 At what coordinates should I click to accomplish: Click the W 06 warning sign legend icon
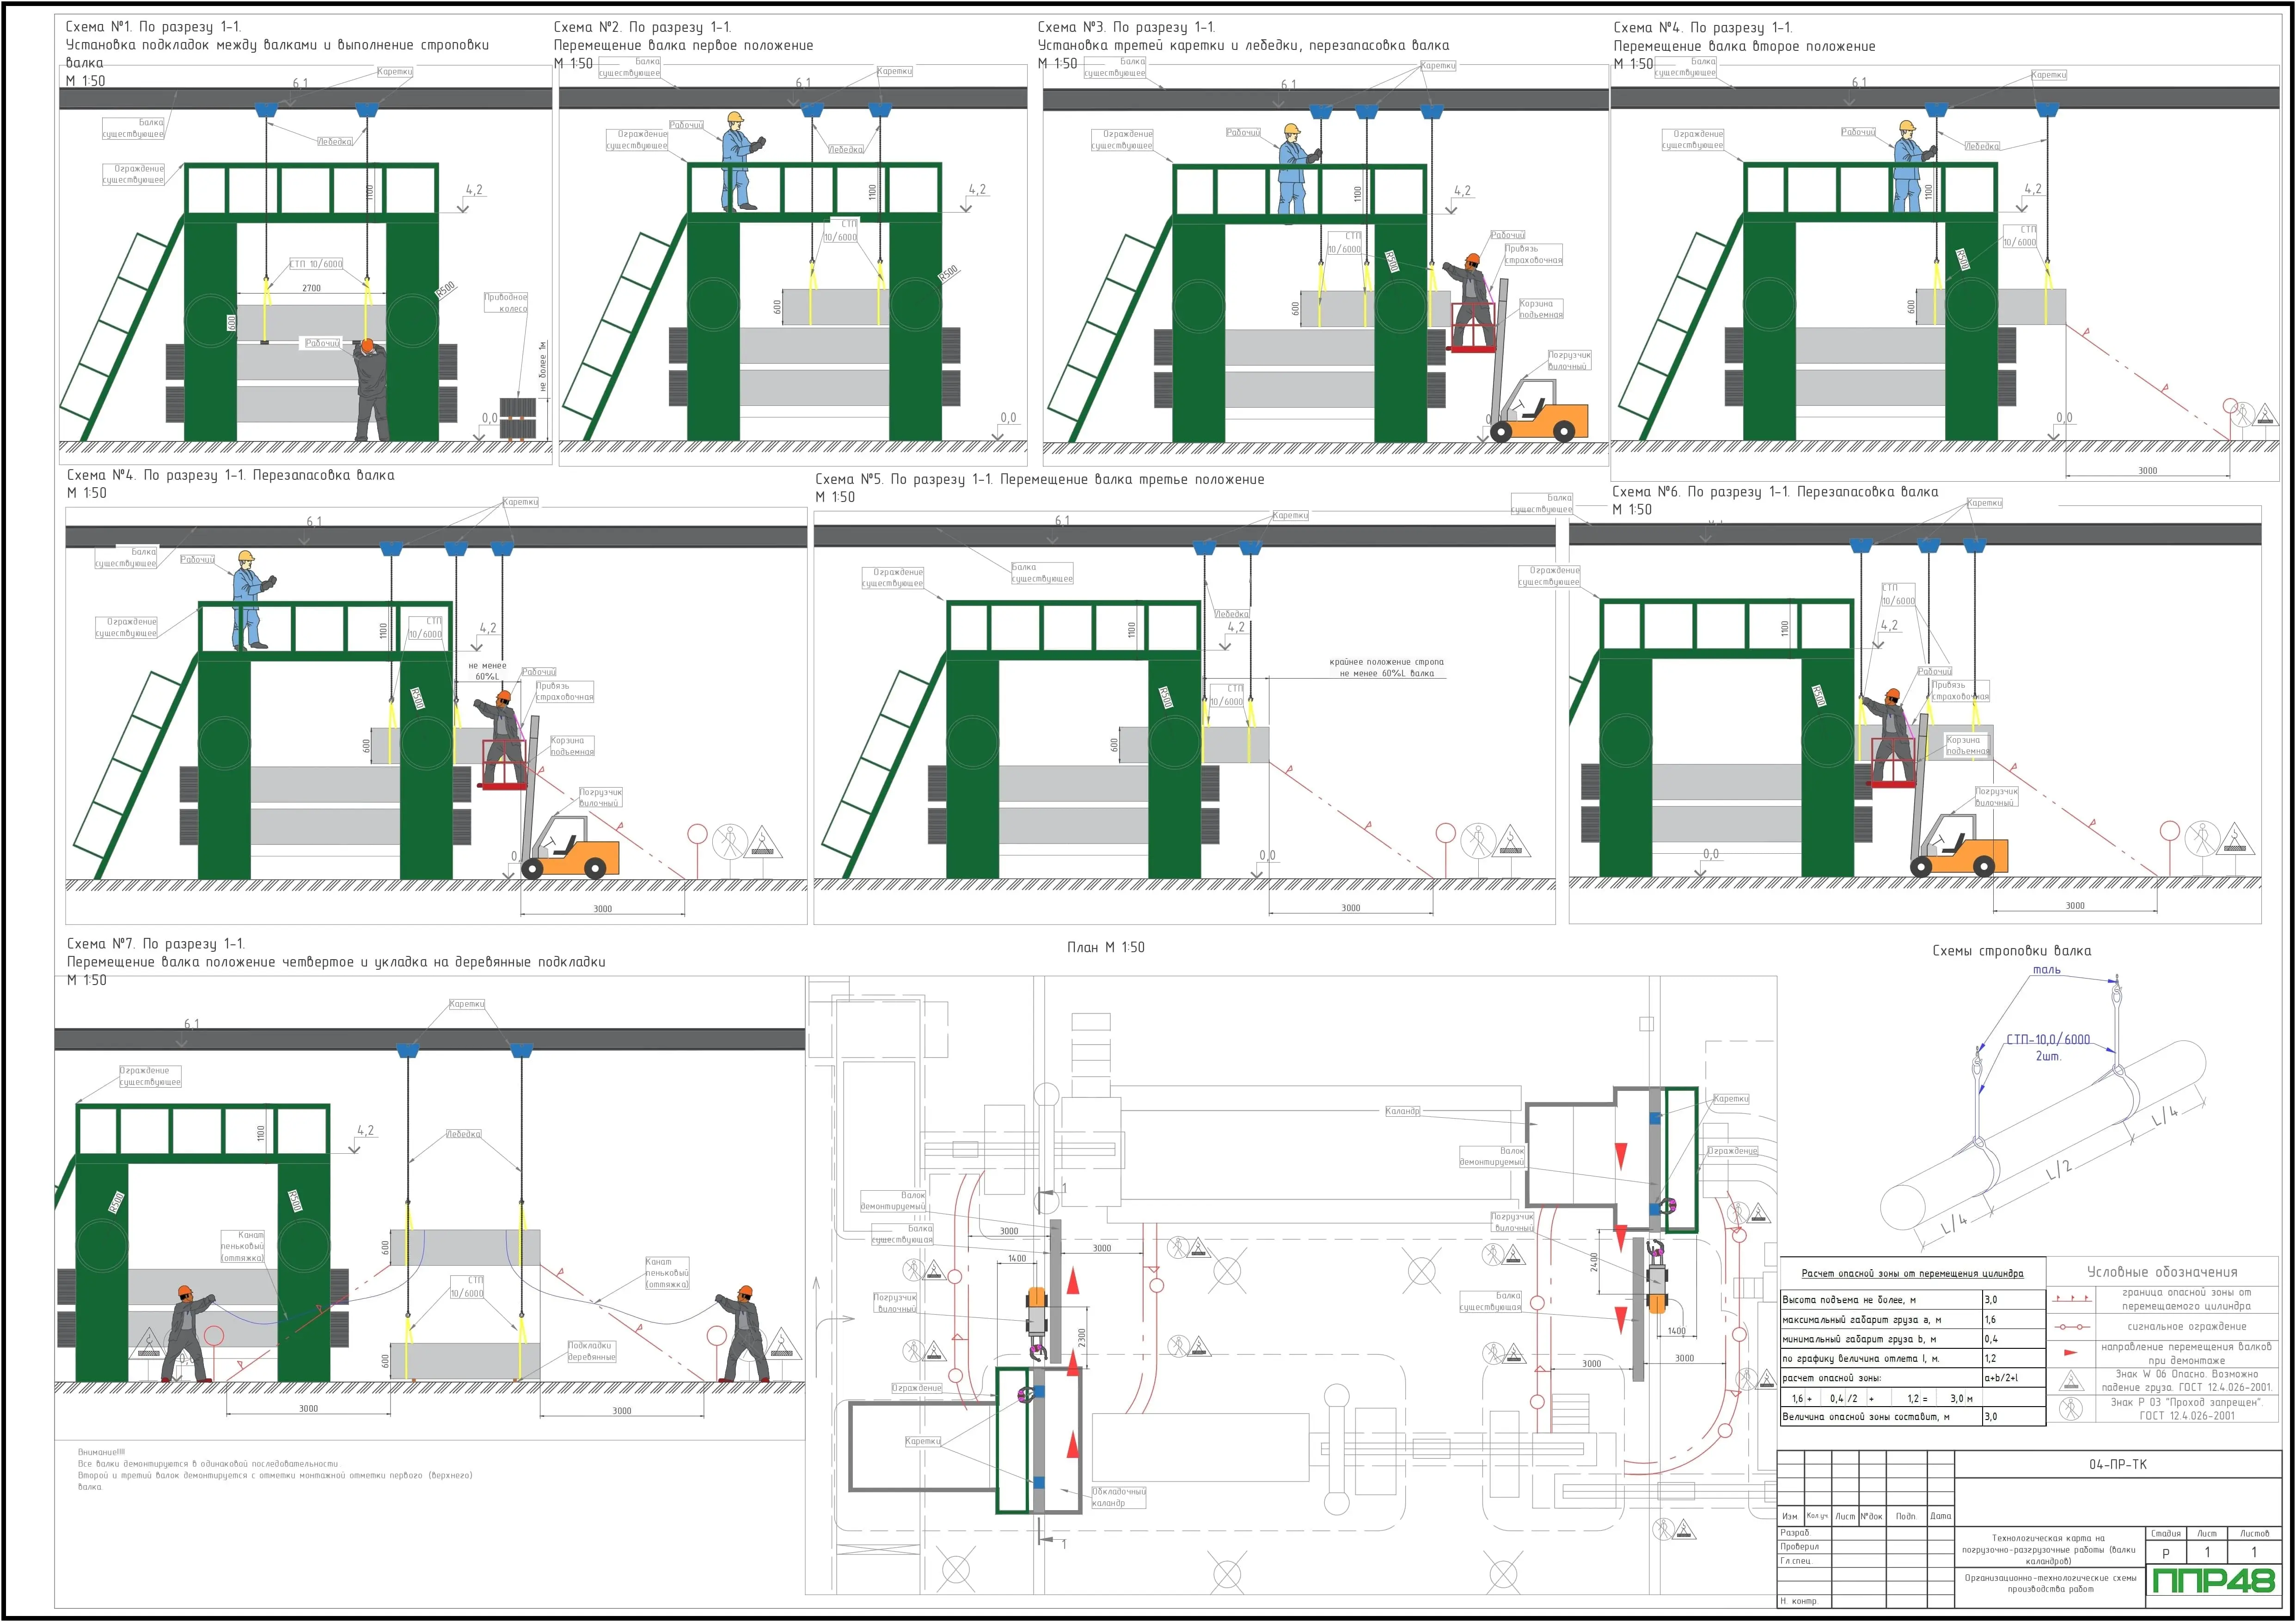tap(2071, 1381)
